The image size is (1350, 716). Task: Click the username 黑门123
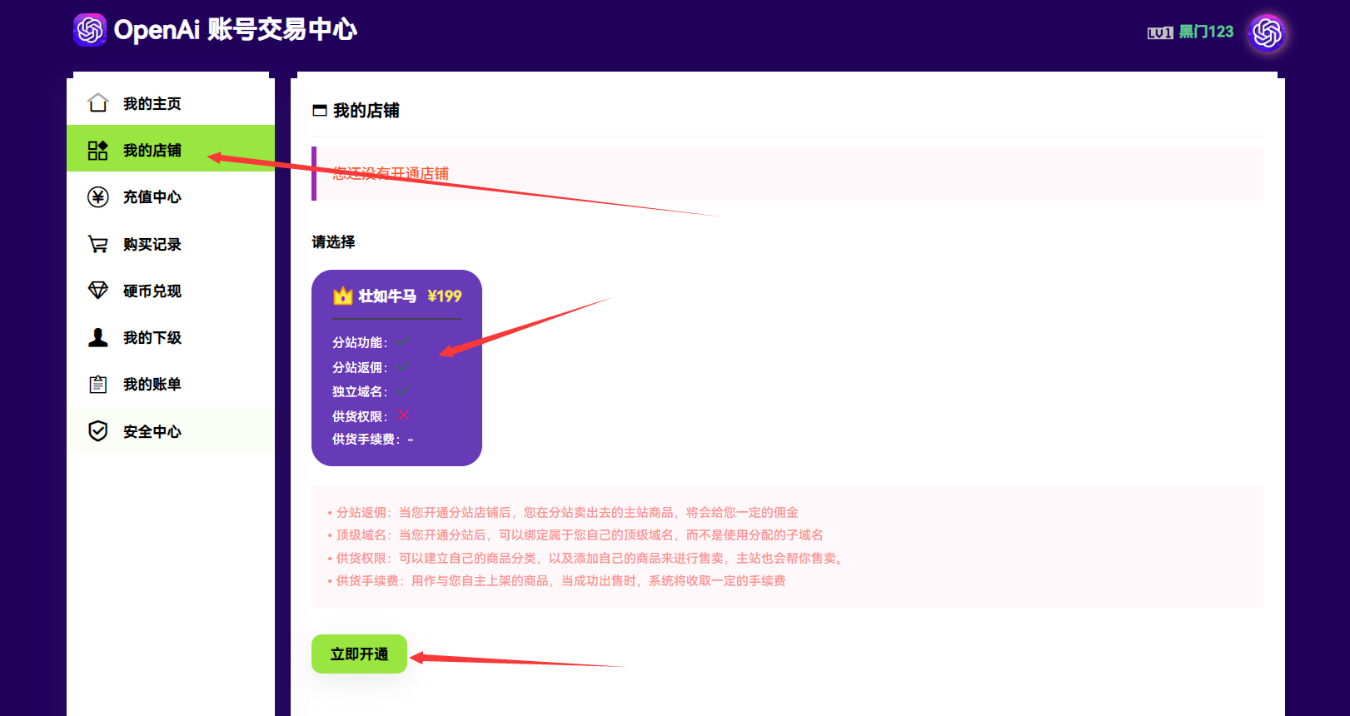1206,32
